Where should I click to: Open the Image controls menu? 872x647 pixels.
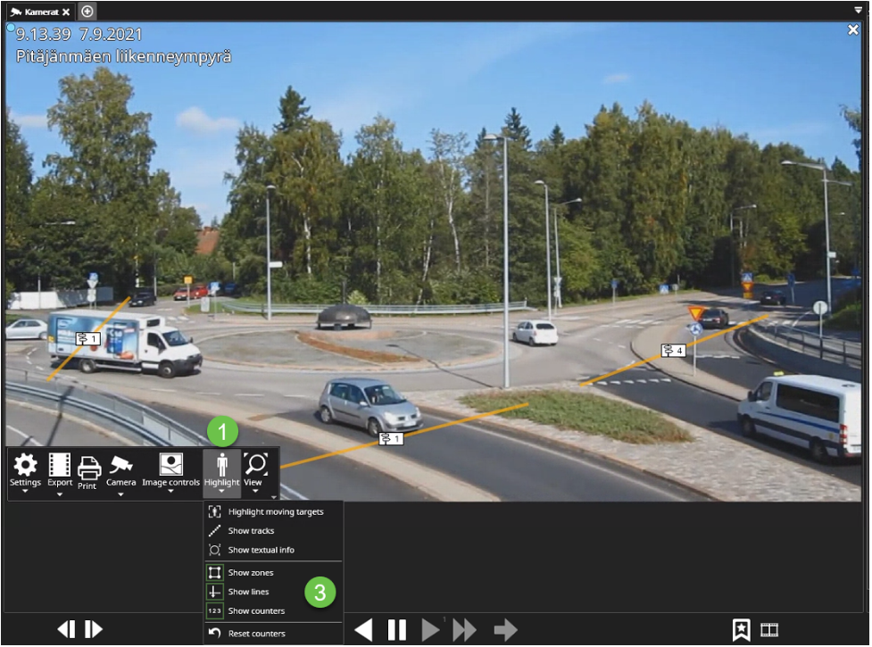pos(170,471)
